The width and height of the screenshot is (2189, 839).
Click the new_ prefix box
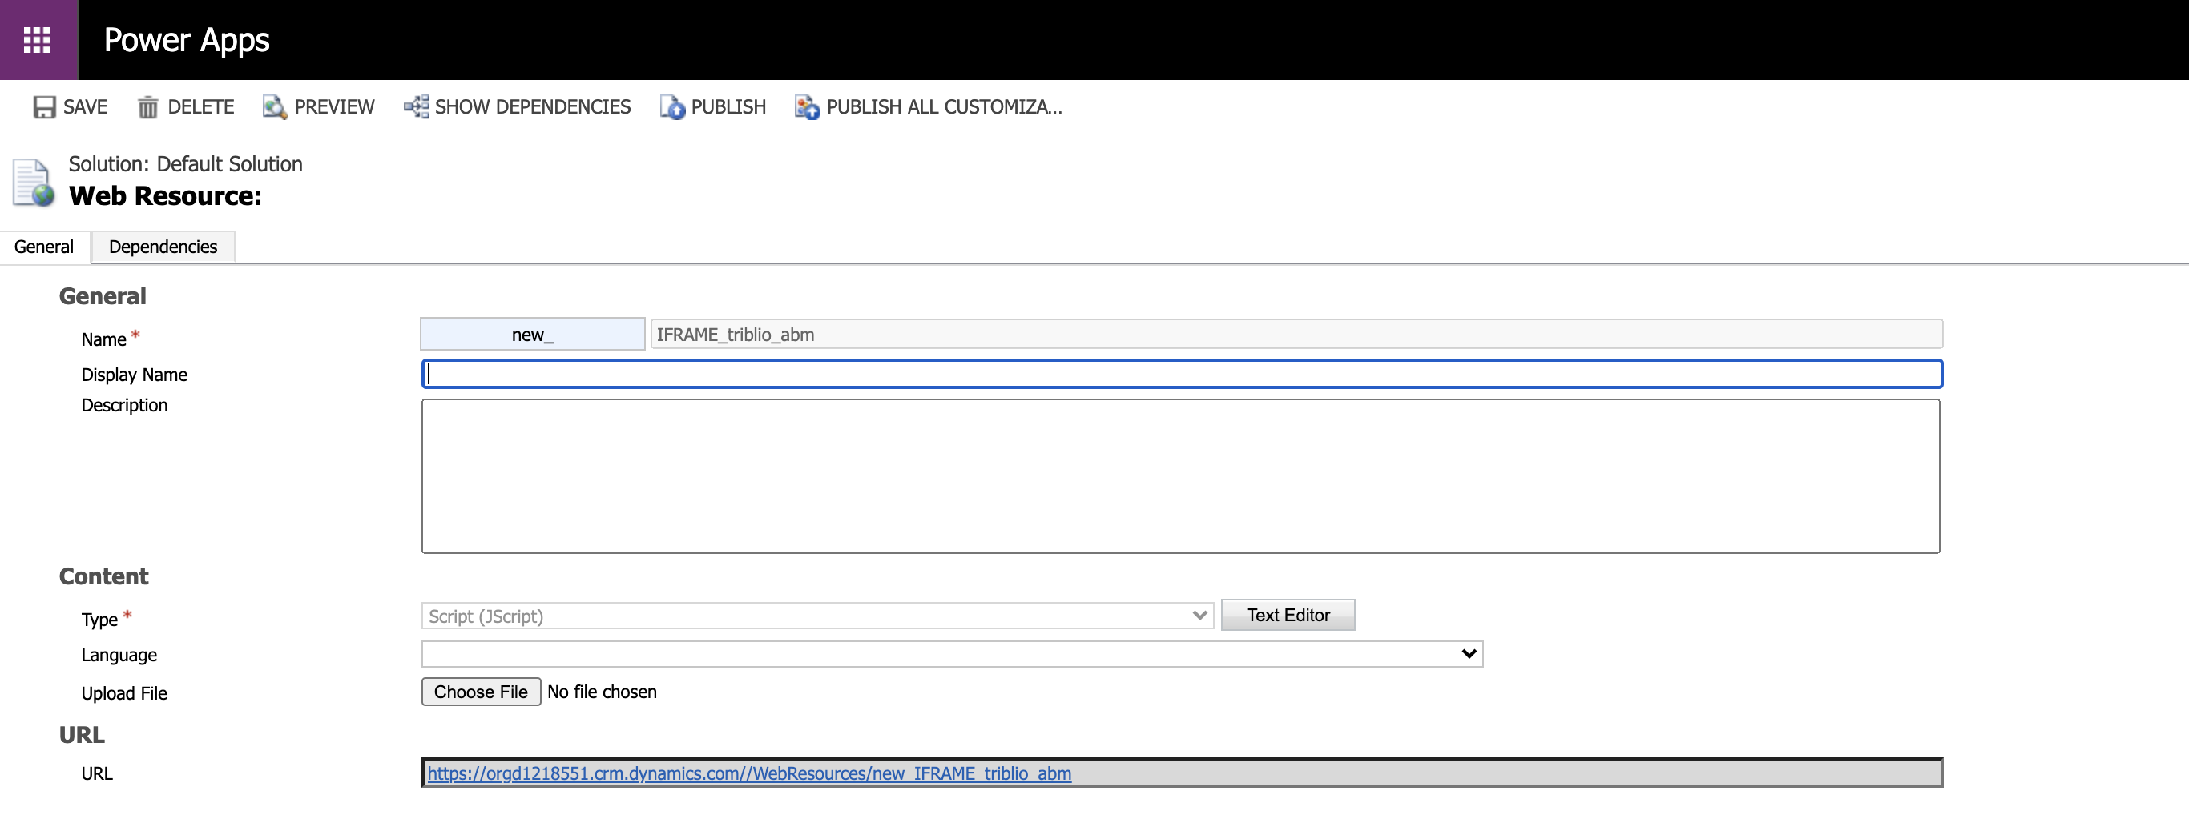(533, 334)
